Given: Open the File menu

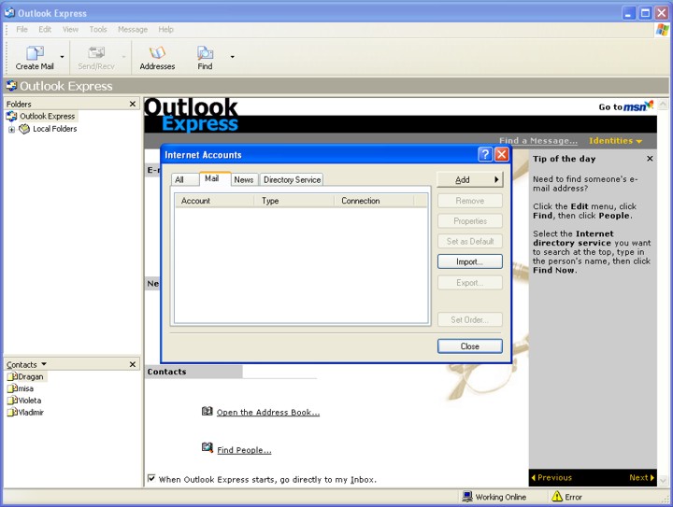Looking at the screenshot, I should 21,29.
